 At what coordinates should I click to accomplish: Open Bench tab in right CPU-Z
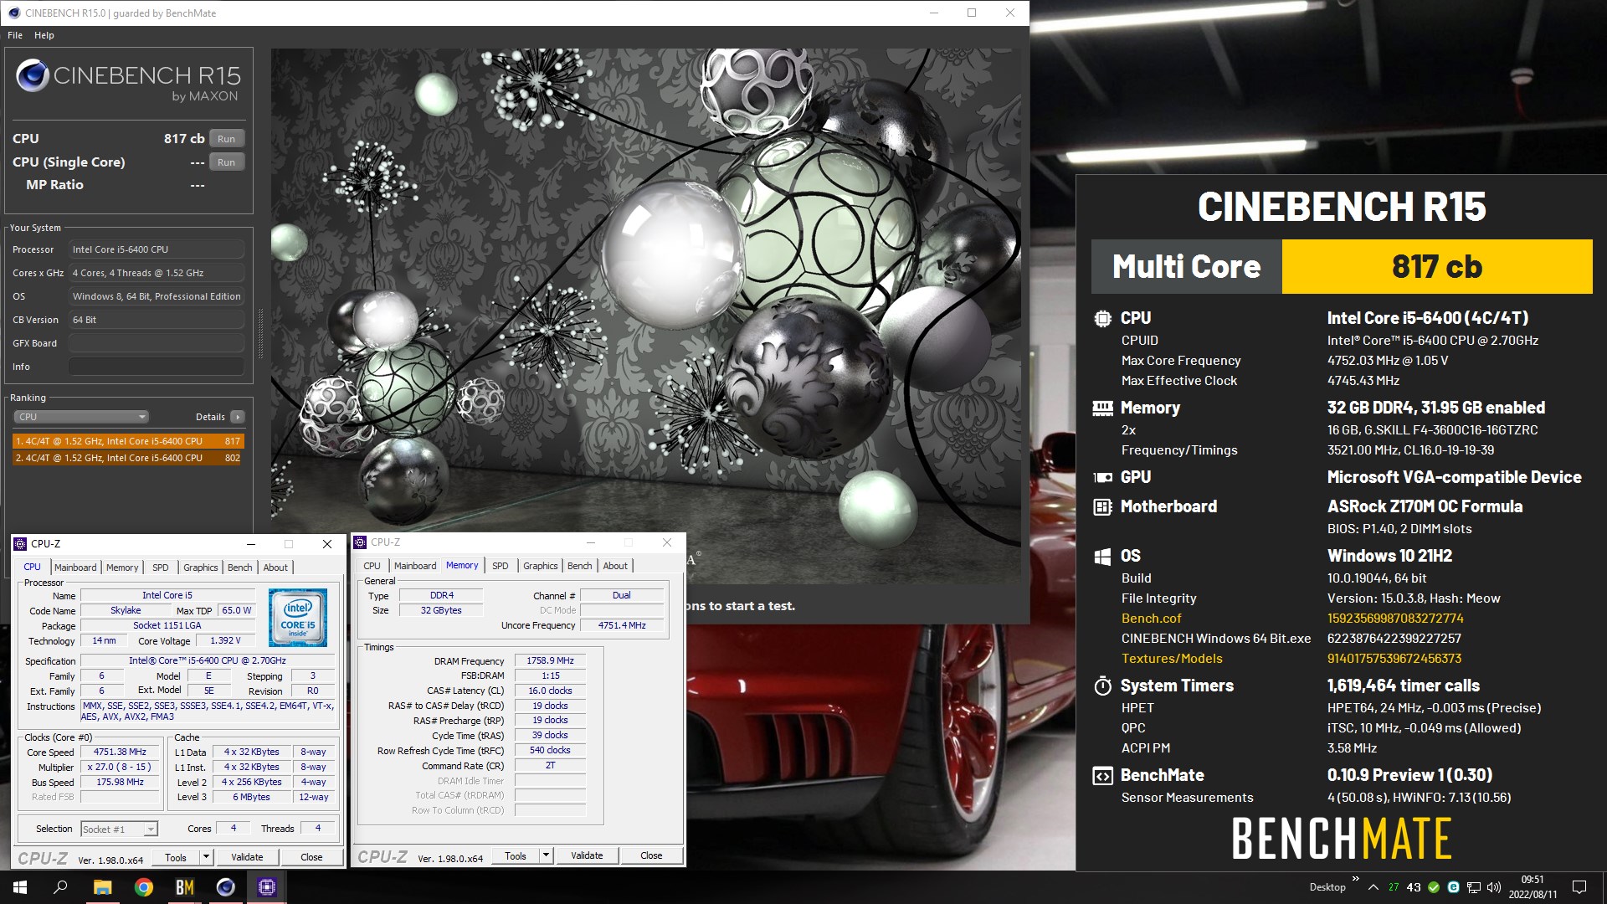tap(580, 566)
